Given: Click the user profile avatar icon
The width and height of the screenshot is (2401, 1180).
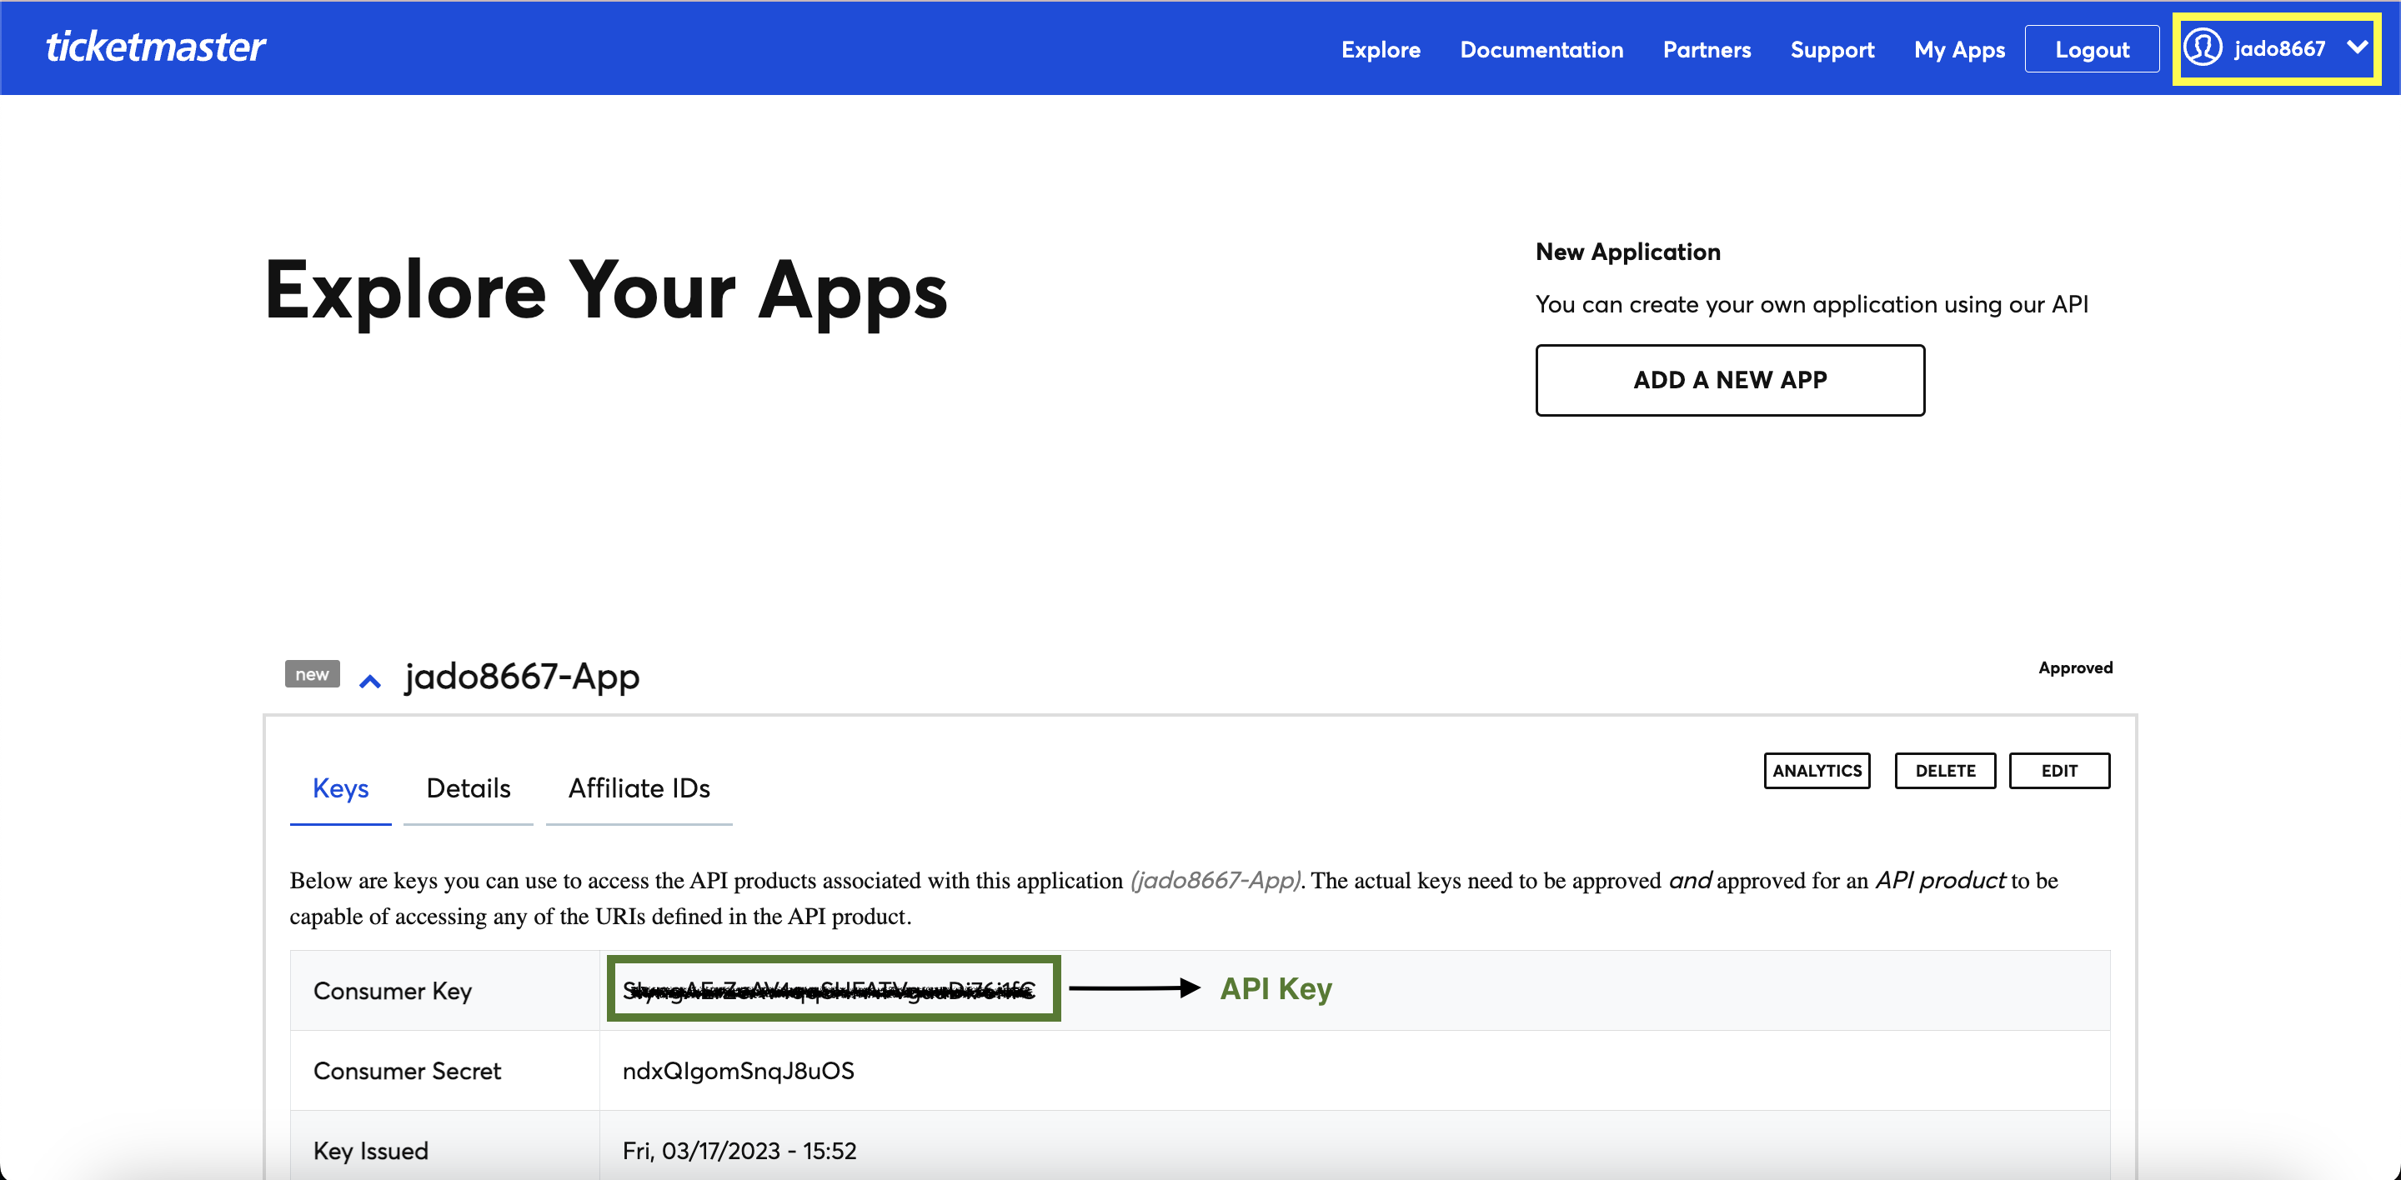Looking at the screenshot, I should [2203, 47].
